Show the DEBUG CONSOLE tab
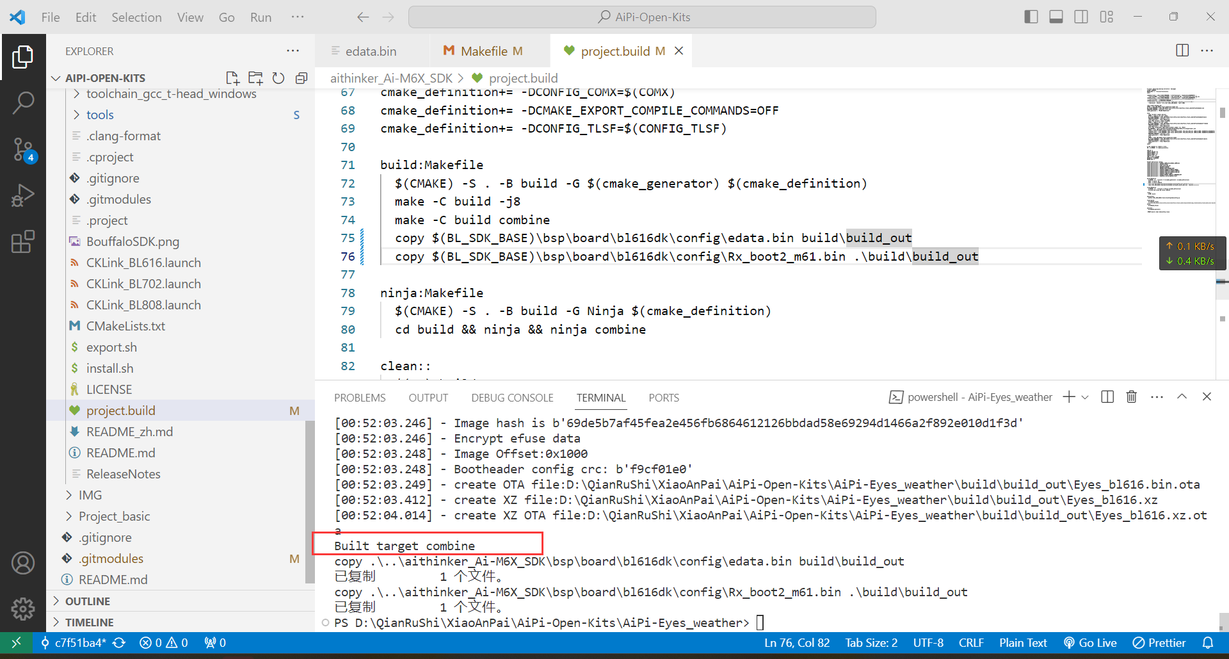1229x659 pixels. [x=512, y=398]
